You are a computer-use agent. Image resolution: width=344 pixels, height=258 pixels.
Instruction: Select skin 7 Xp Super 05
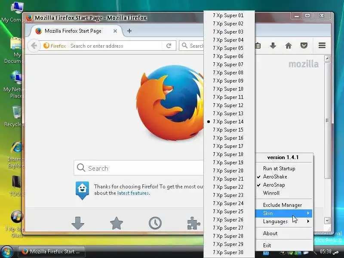tap(229, 48)
